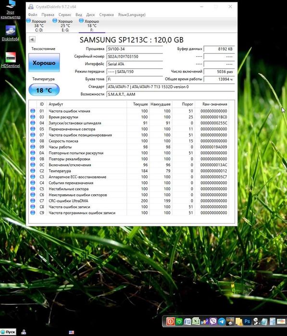Click the Возможности S.M.A.R.T., AAM field

tap(171, 94)
